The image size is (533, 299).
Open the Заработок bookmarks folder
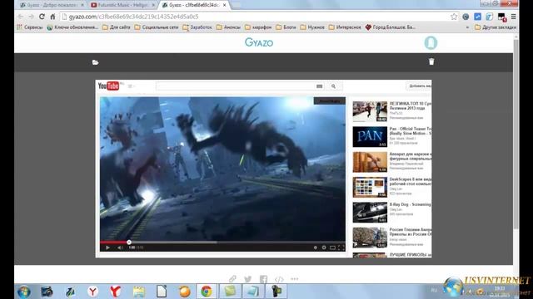click(x=197, y=27)
